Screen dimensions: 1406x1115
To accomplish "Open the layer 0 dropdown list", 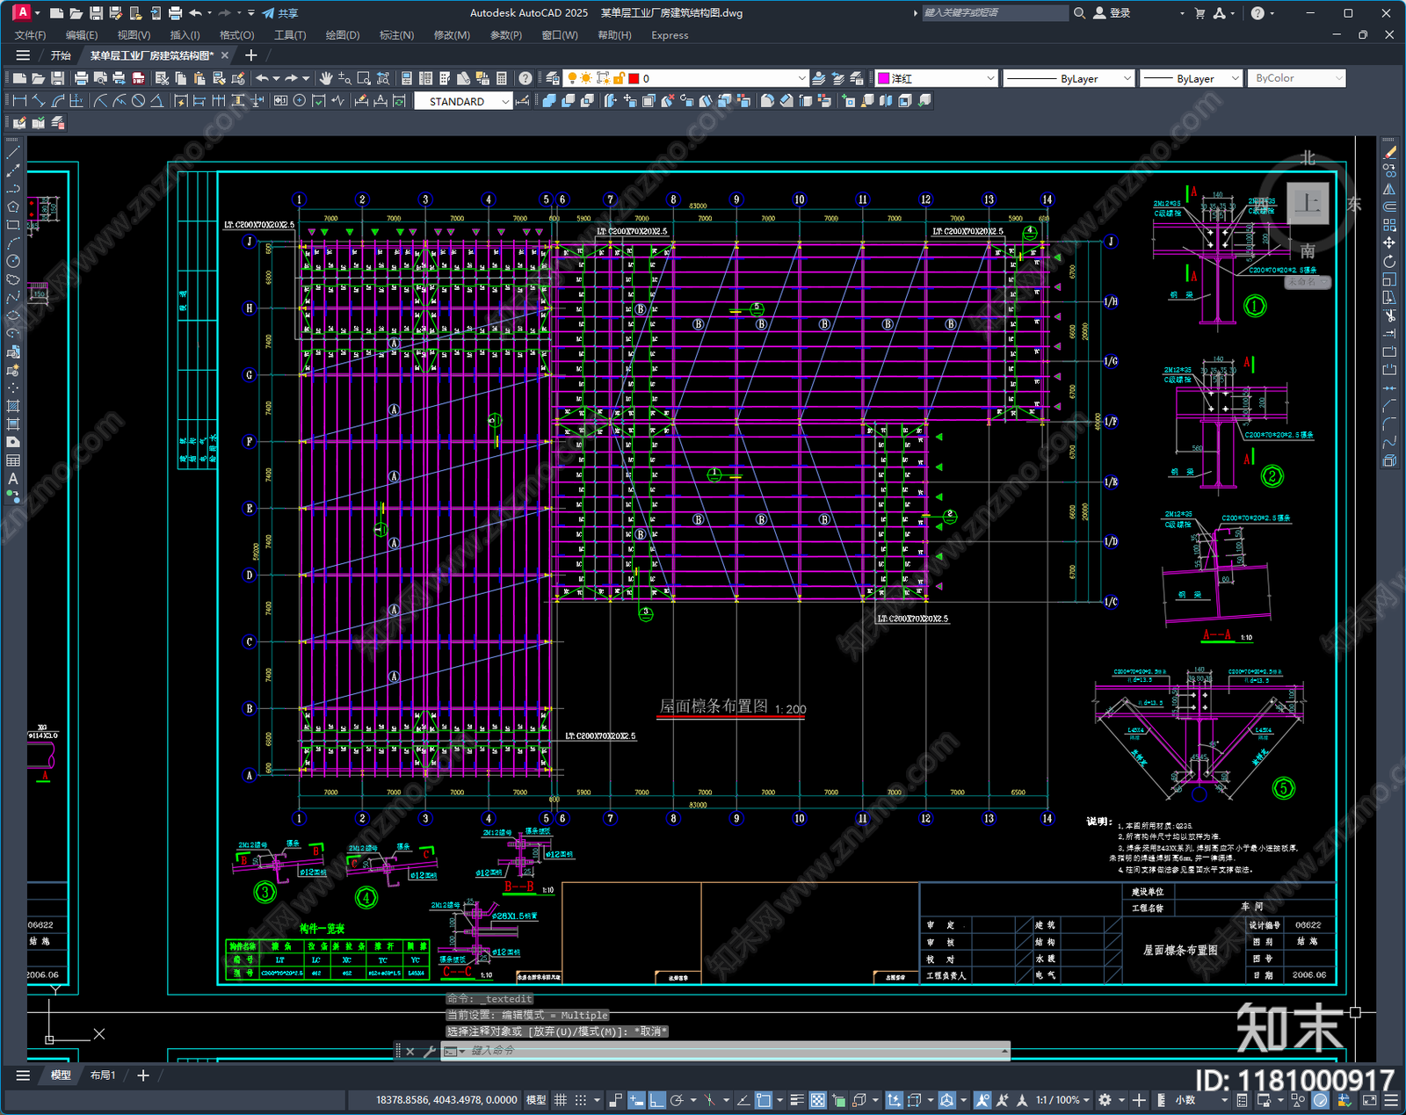I will click(x=801, y=78).
